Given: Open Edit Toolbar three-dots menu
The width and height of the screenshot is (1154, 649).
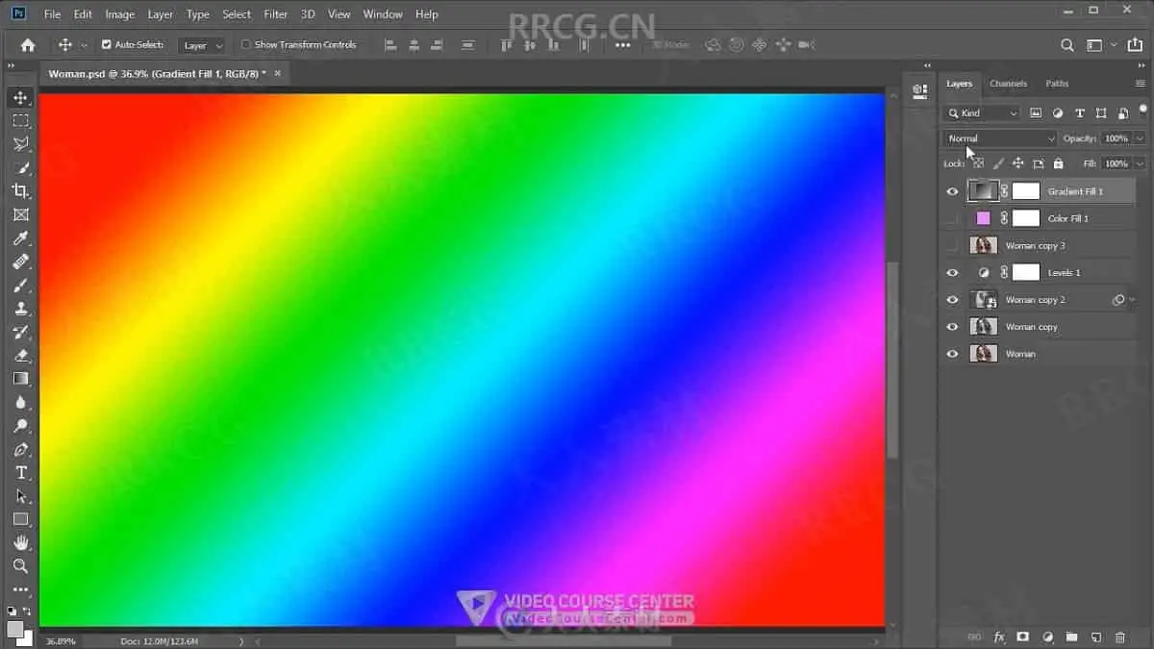Looking at the screenshot, I should 21,590.
